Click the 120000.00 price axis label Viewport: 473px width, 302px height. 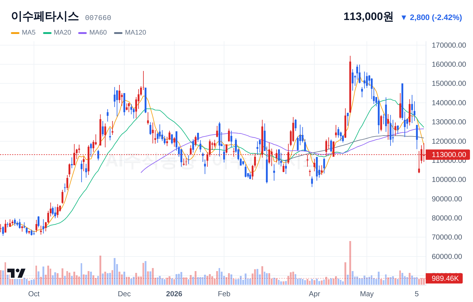[449, 141]
